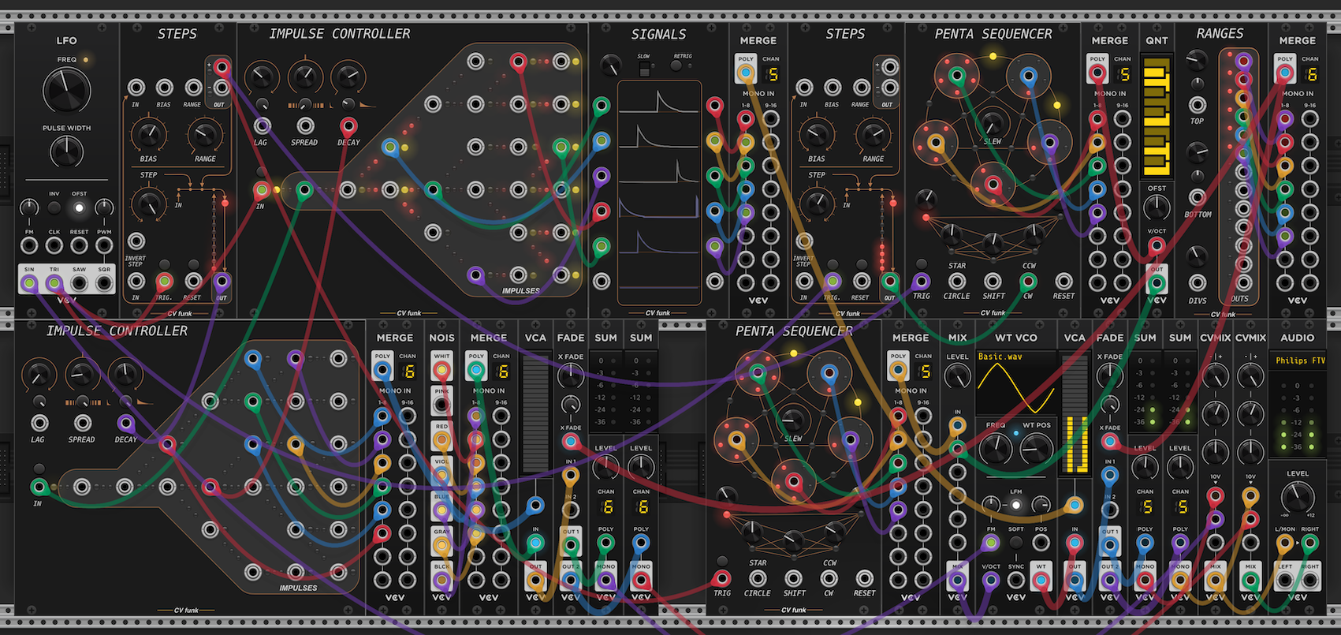Click the WT VCO's WT output jack
This screenshot has width=1341, height=635.
(x=1041, y=581)
